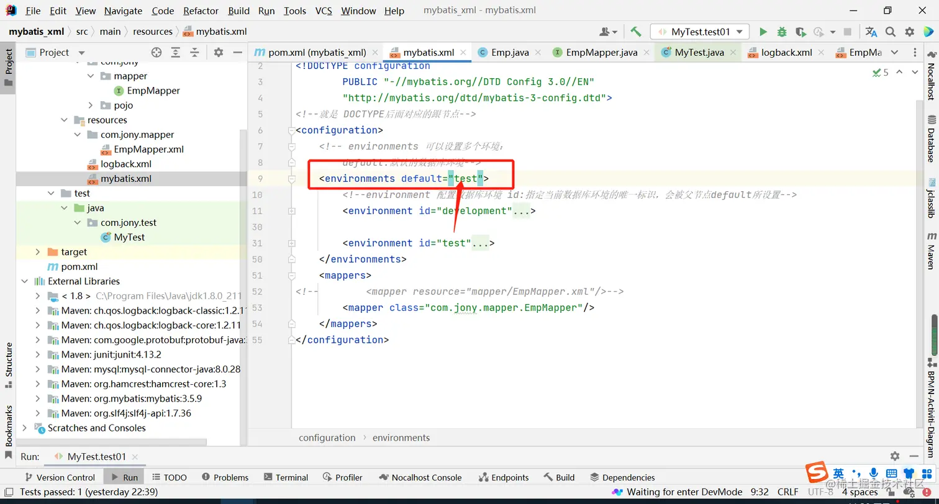Switch the Sogou input language with 英
This screenshot has width=939, height=504.
point(838,473)
